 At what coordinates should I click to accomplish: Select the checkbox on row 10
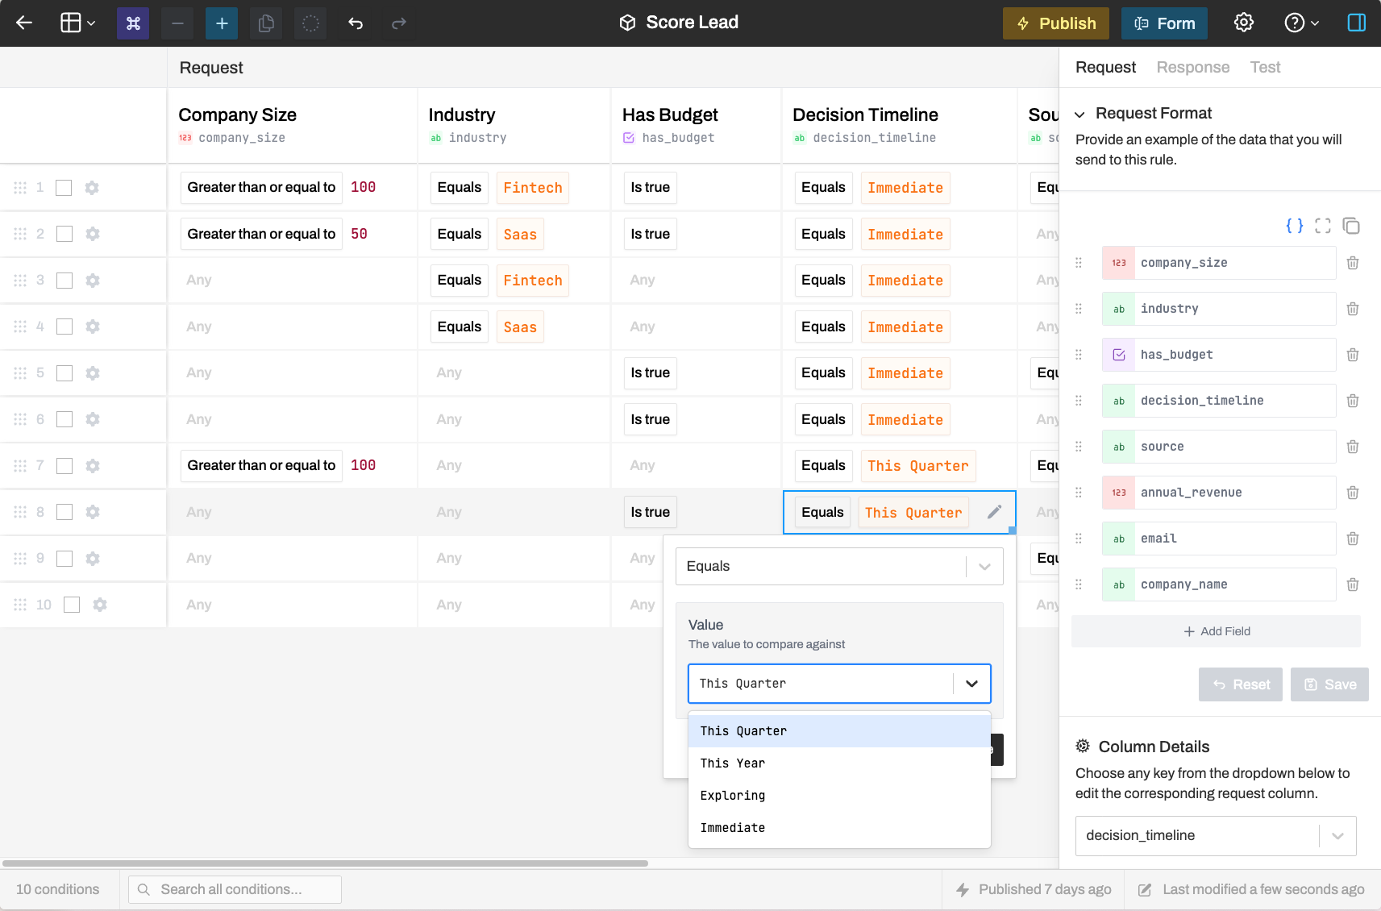click(71, 604)
